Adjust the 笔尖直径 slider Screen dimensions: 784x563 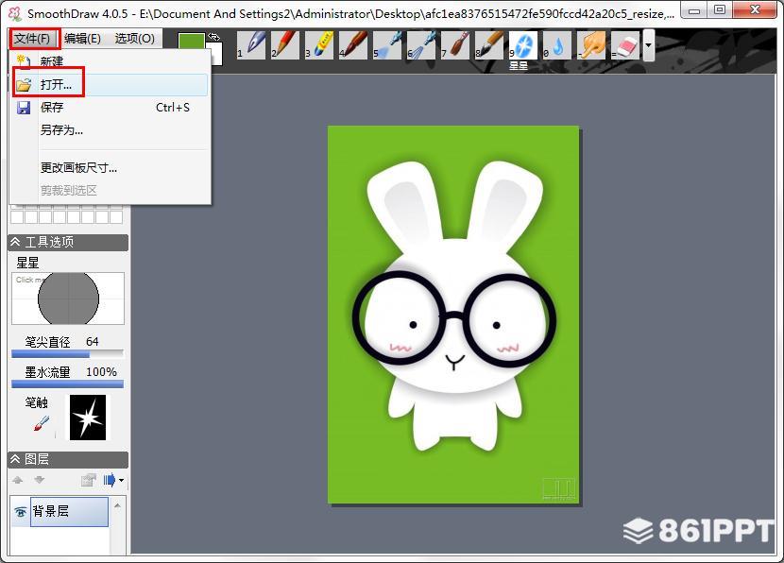click(67, 354)
